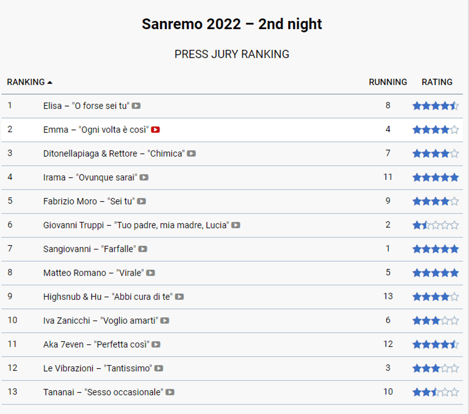The width and height of the screenshot is (469, 414).
Task: Play Fabrizio Moro's "Sei tu" clip
Action: point(141,201)
